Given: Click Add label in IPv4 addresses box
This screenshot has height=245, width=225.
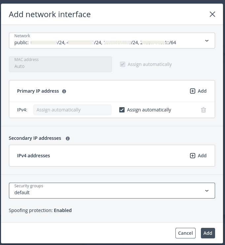Looking at the screenshot, I should point(202,156).
